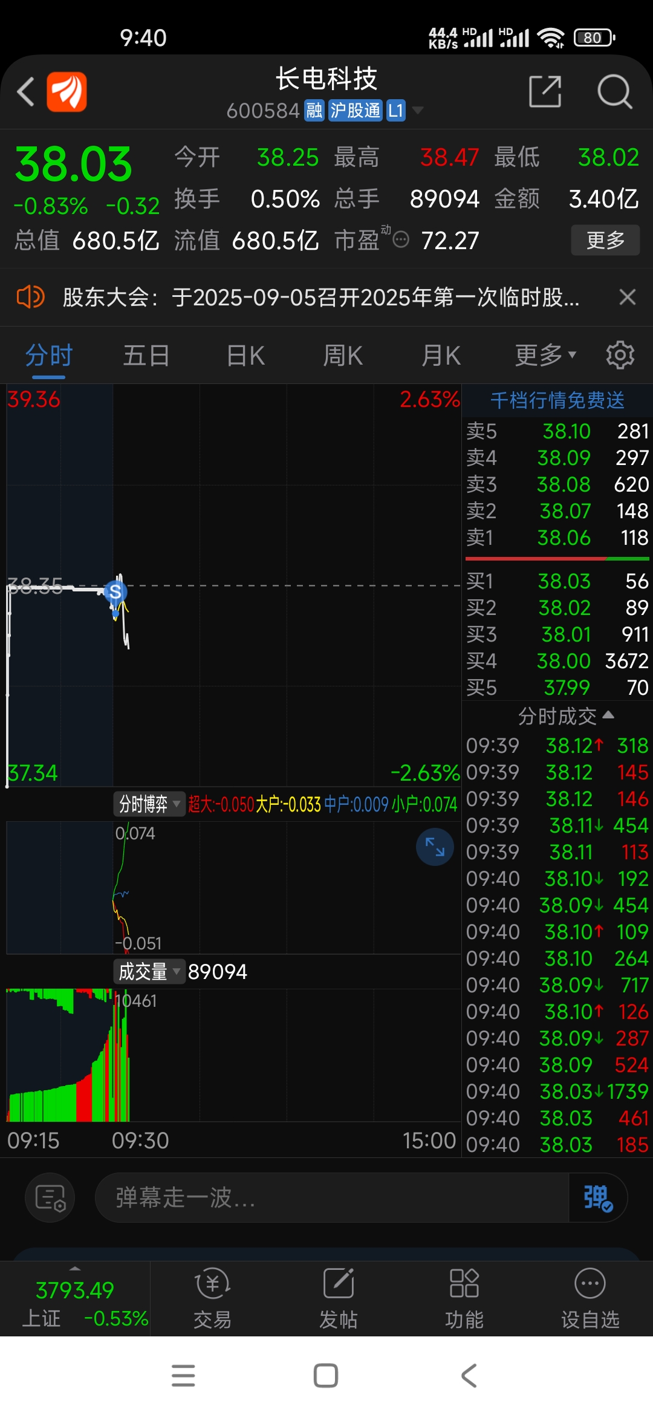Screen dimensions: 653x1415
Task: Tap Android home square button
Action: coord(326,1376)
